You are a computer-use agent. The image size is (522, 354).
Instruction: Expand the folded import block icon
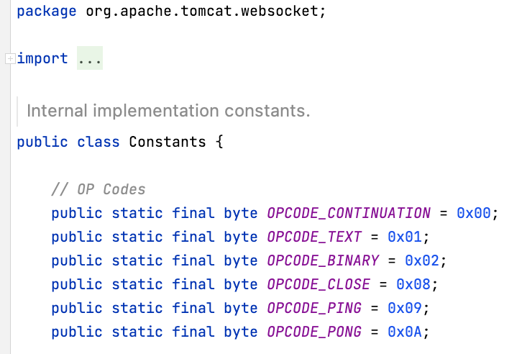[9, 58]
